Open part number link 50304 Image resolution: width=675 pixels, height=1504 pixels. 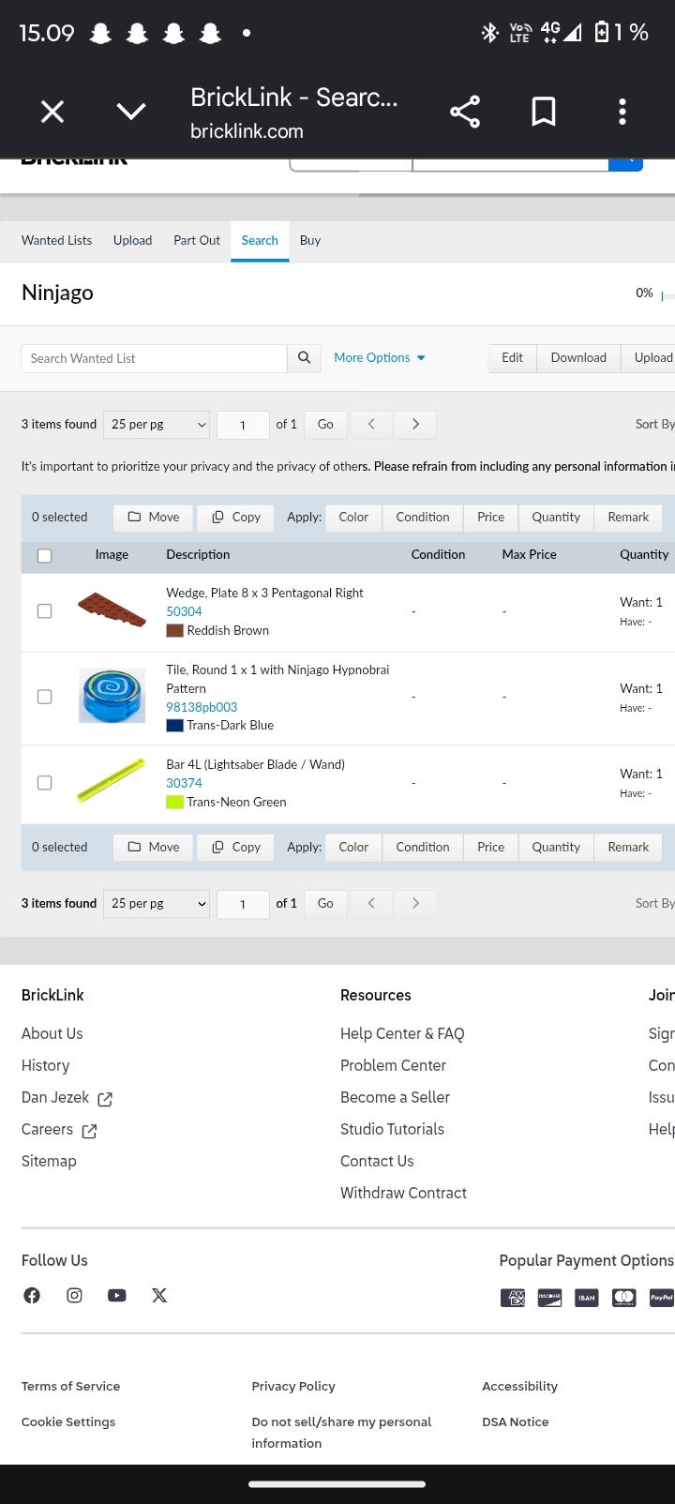184,611
